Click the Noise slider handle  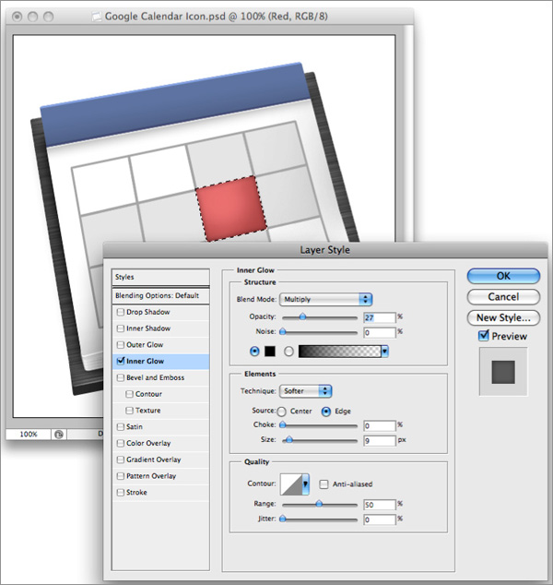point(283,331)
